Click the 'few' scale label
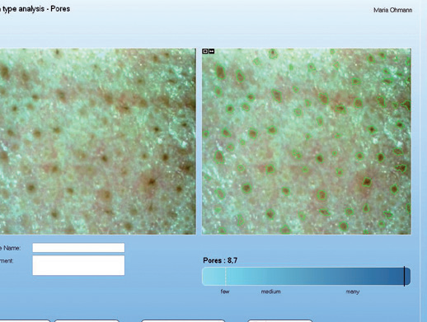The width and height of the screenshot is (427, 322). [225, 292]
